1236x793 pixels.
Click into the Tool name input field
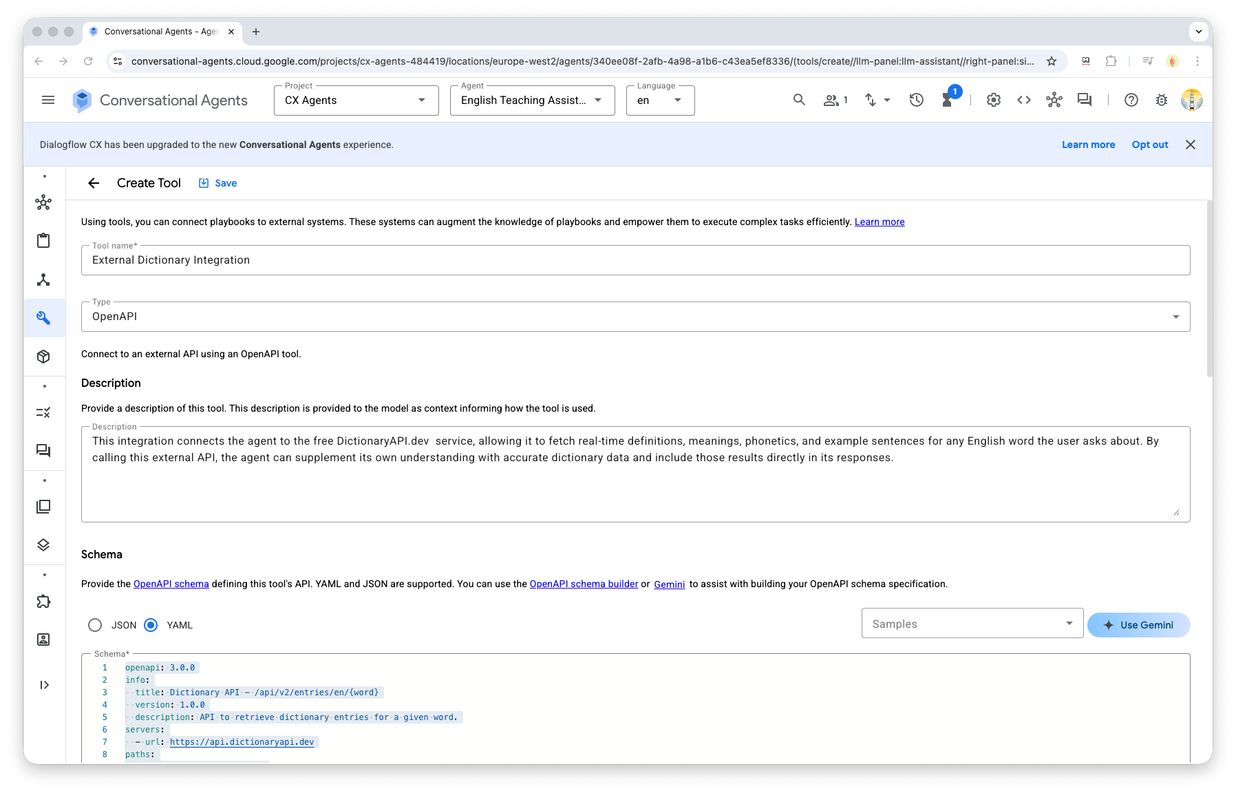[635, 260]
